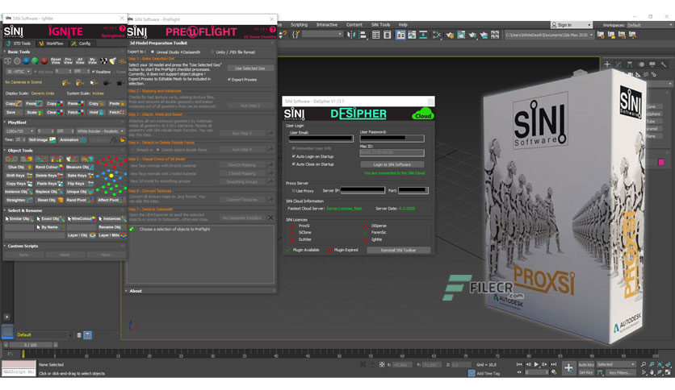Image resolution: width=675 pixels, height=390 pixels.
Task: Click the Layer / Mtls tool
Action: (x=112, y=235)
